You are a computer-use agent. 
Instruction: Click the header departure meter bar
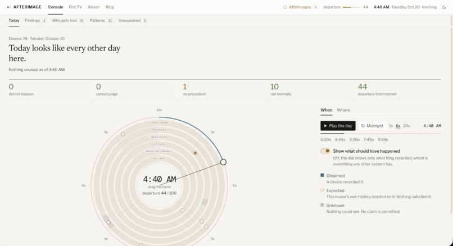(352, 7)
